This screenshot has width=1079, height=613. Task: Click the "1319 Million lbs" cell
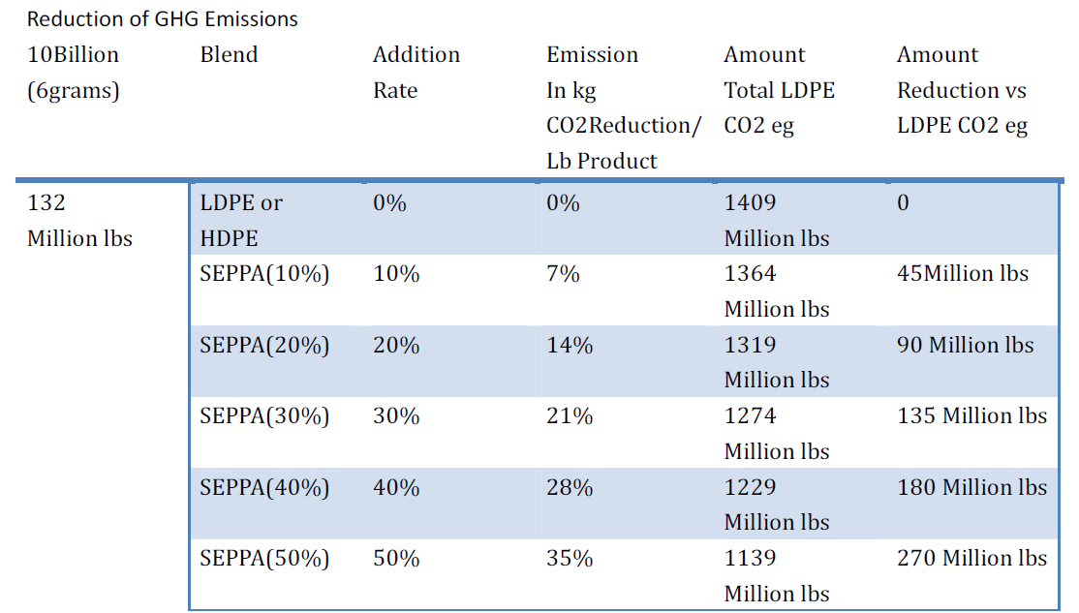point(777,362)
